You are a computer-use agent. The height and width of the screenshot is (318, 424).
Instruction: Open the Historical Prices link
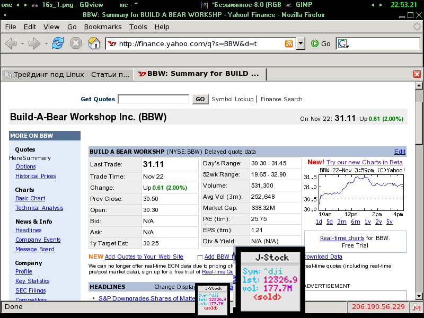[x=36, y=176]
